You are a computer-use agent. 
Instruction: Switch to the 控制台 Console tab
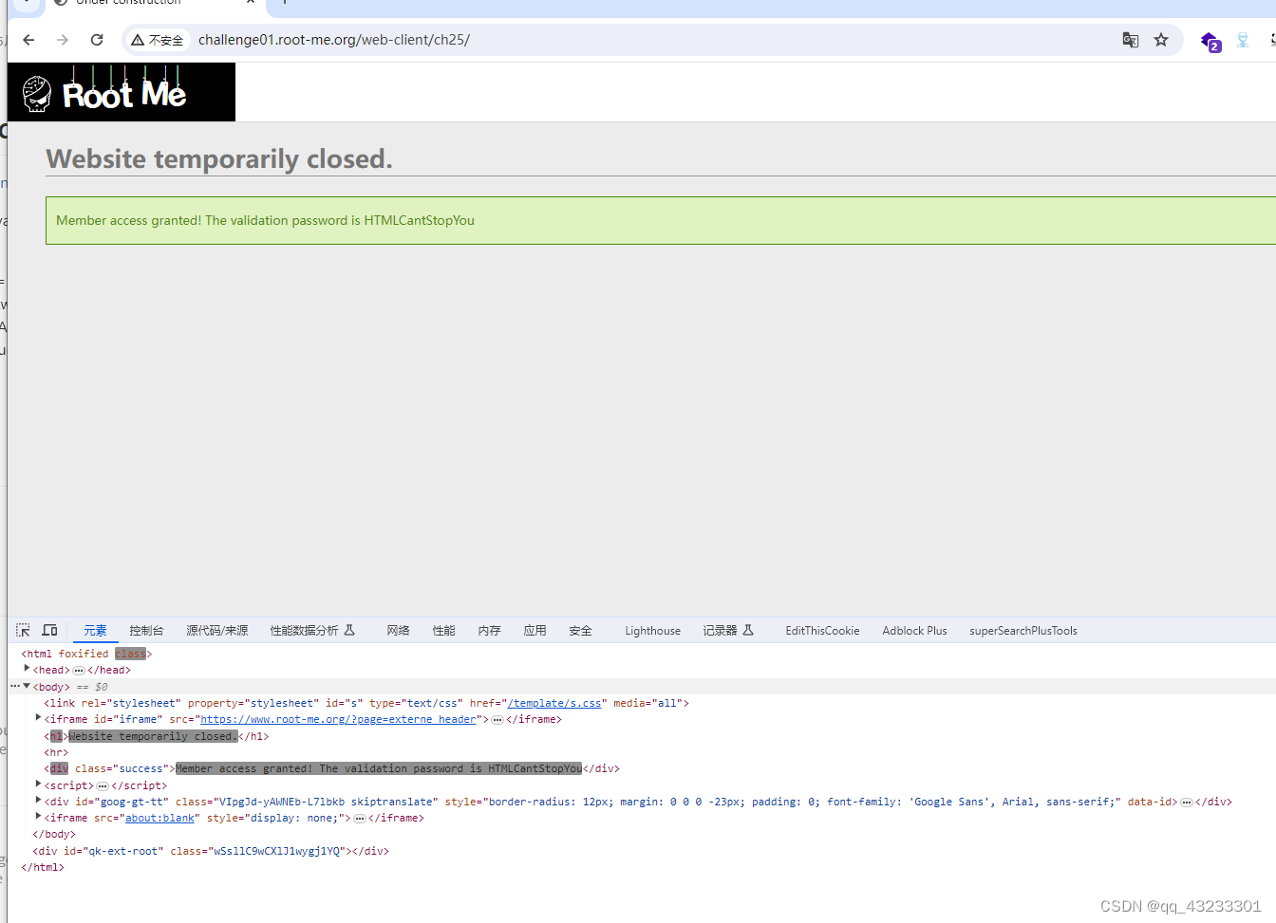(x=145, y=630)
